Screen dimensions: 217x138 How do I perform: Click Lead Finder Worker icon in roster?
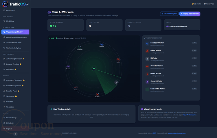[x=147, y=89]
